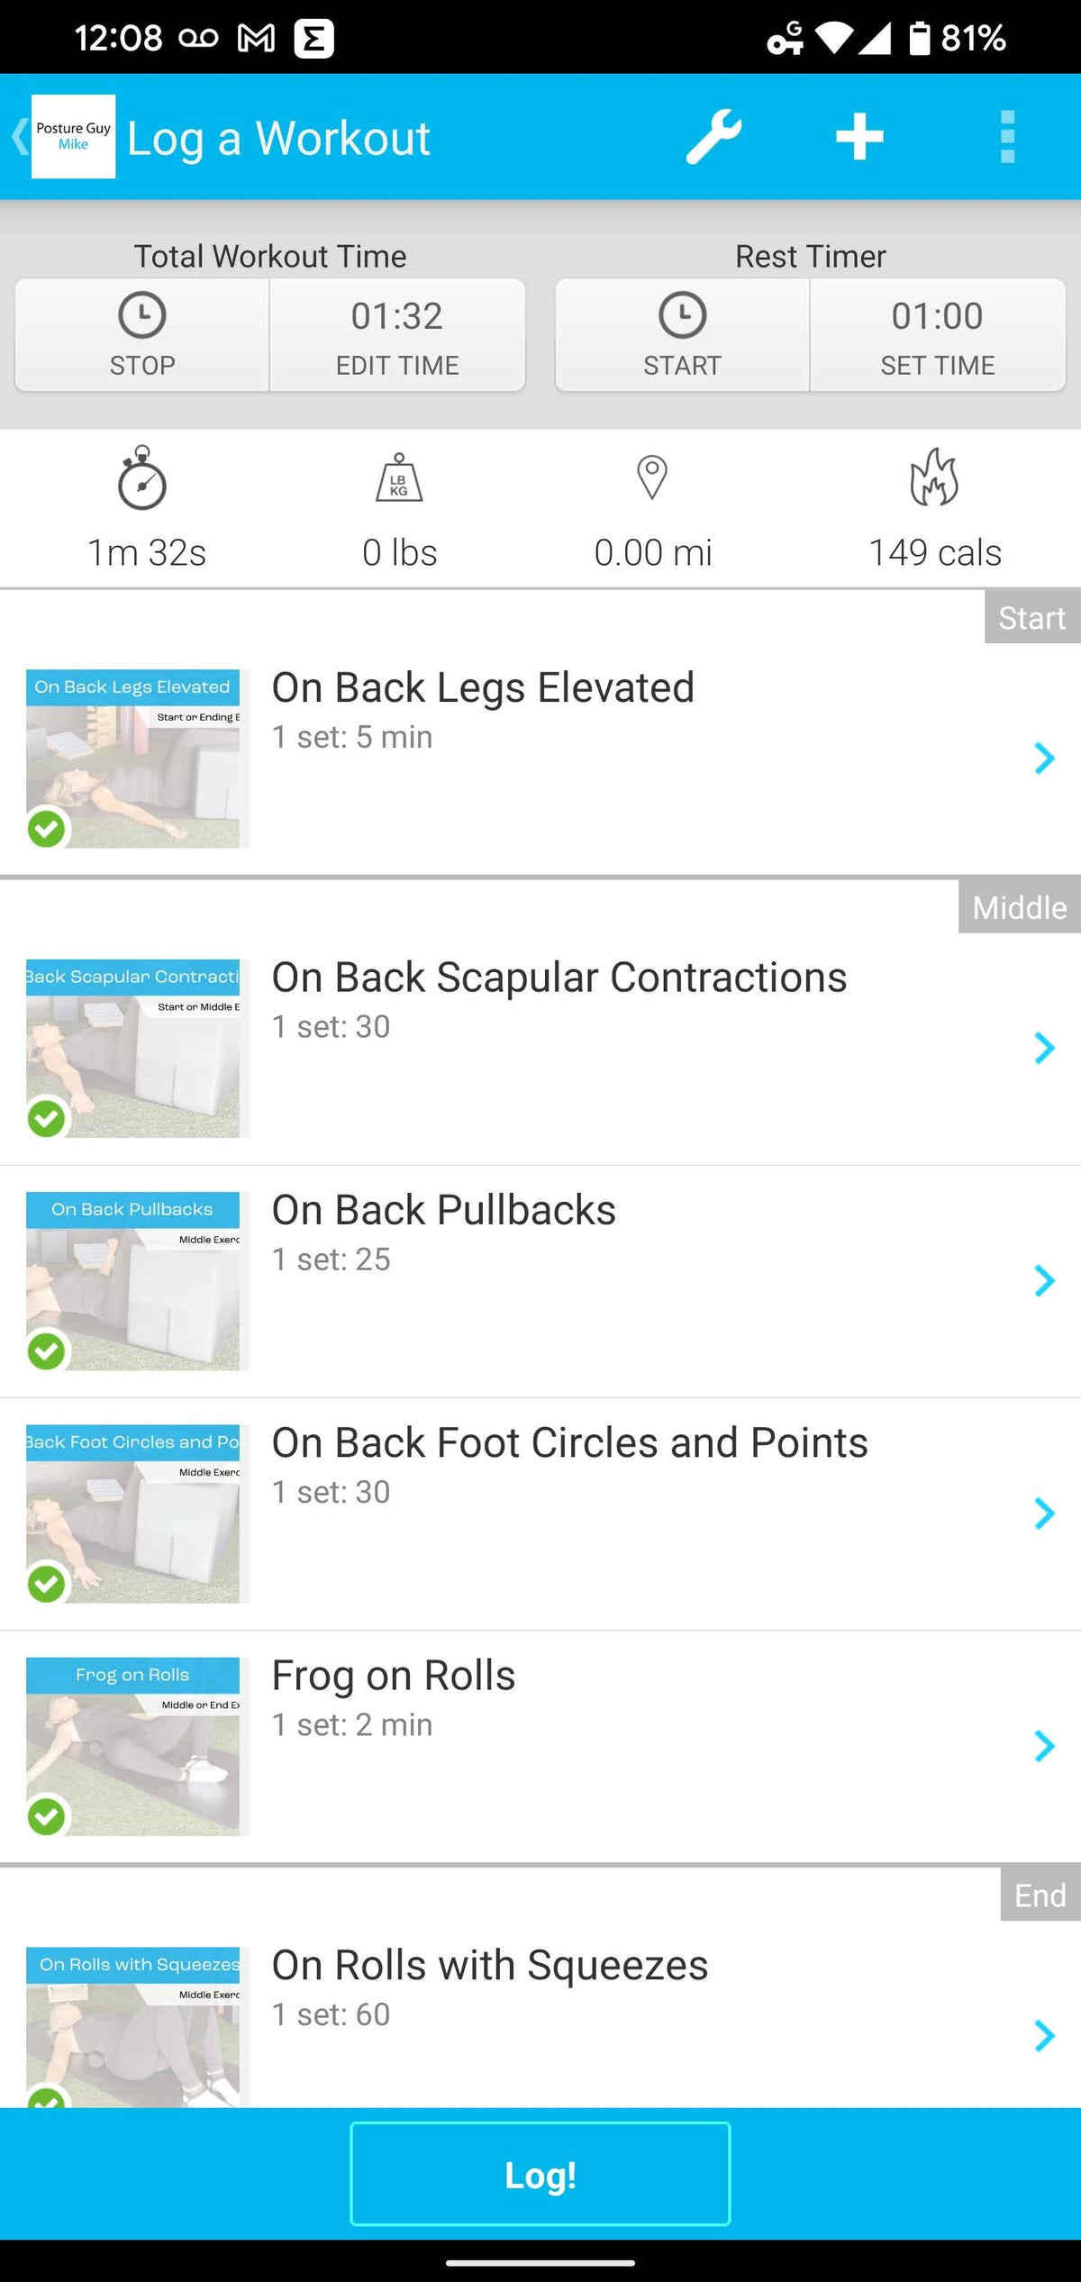Tap the flame calories icon

pyautogui.click(x=934, y=478)
